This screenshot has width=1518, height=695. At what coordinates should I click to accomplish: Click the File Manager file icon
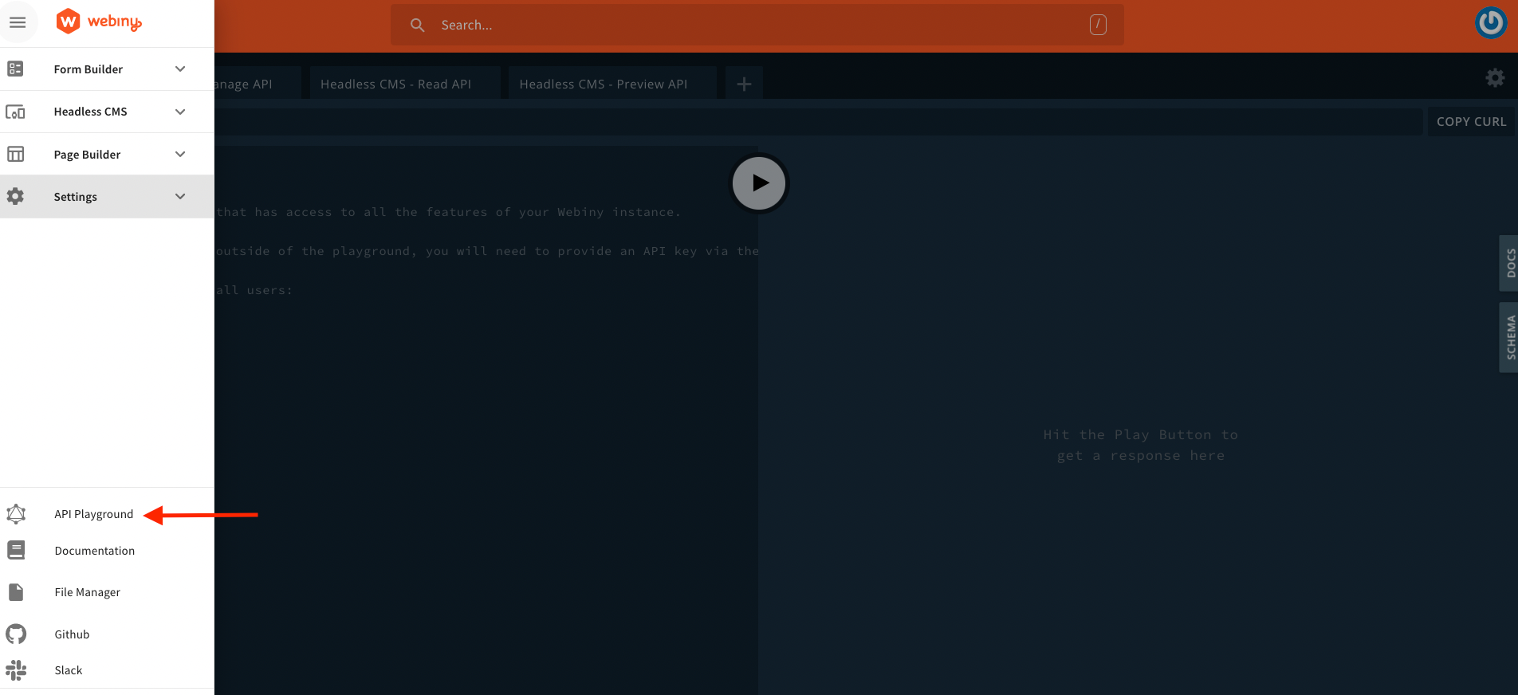[x=16, y=592]
